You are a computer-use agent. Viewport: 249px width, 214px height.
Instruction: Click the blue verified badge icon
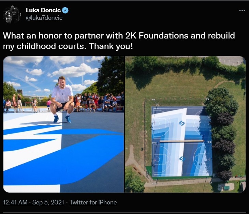(65, 10)
